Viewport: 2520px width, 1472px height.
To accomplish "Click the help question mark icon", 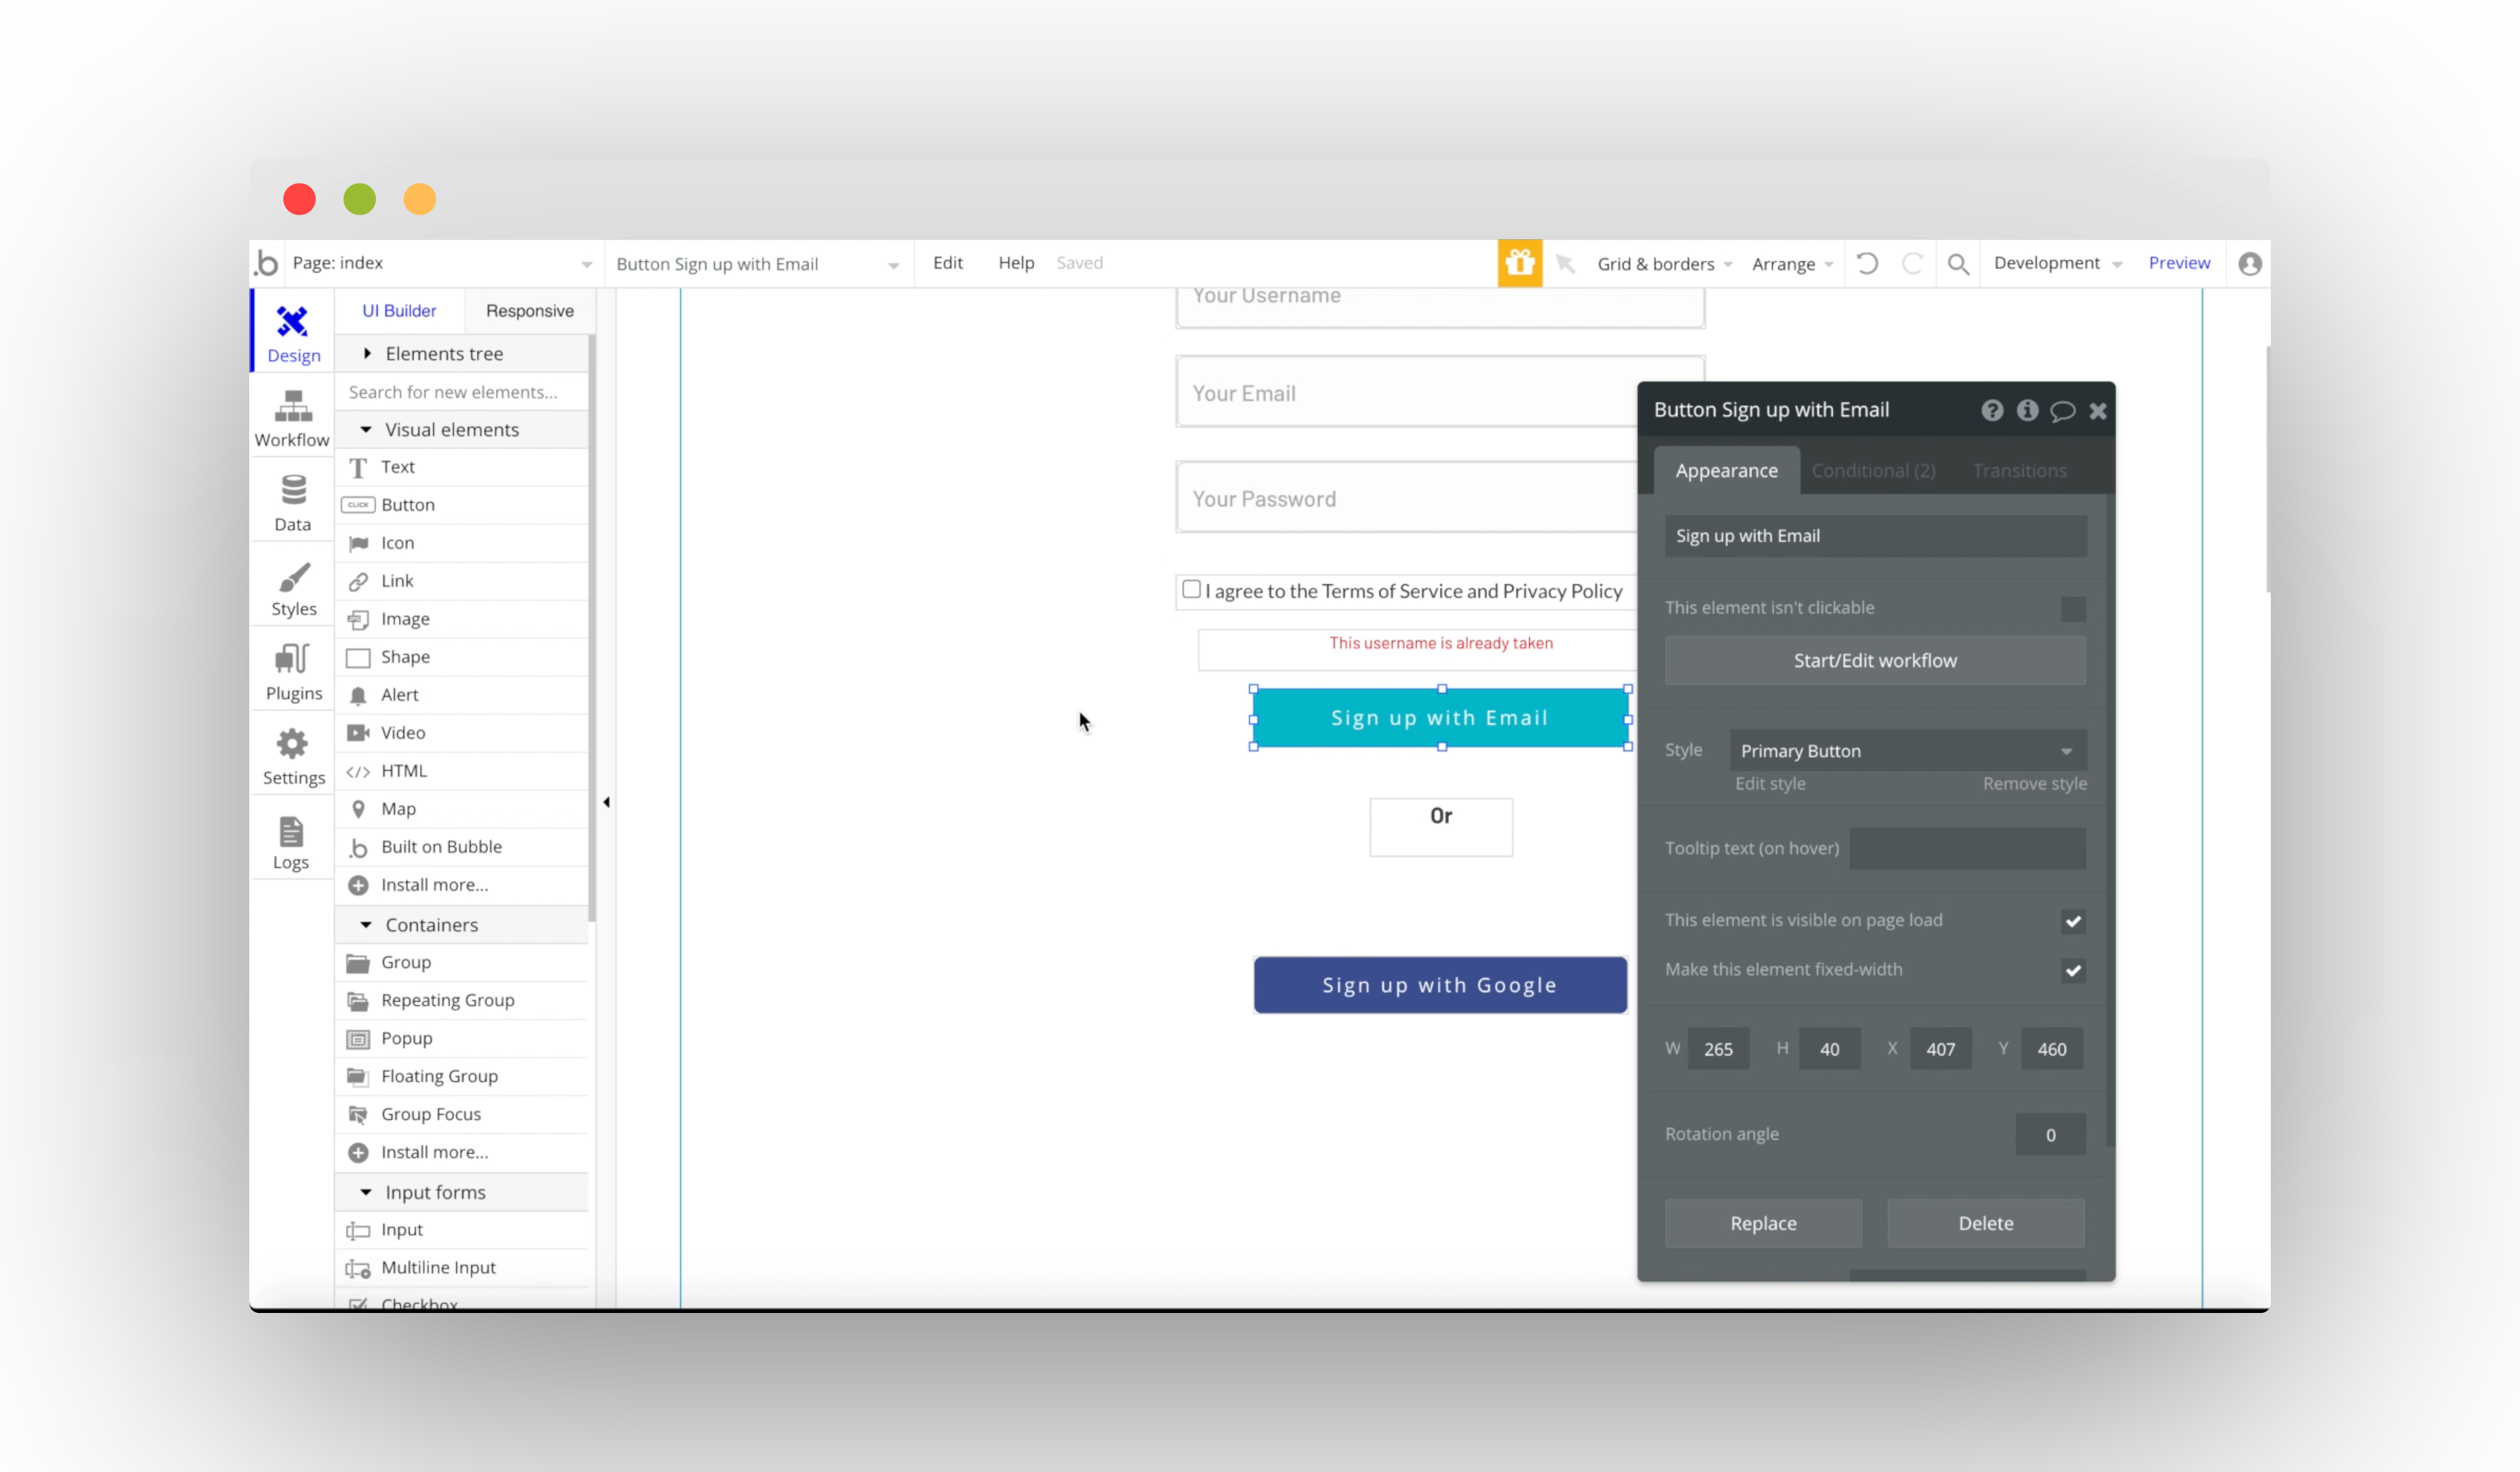I will (x=1992, y=411).
